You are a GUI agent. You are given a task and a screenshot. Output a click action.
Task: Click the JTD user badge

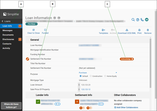(x=59, y=18)
